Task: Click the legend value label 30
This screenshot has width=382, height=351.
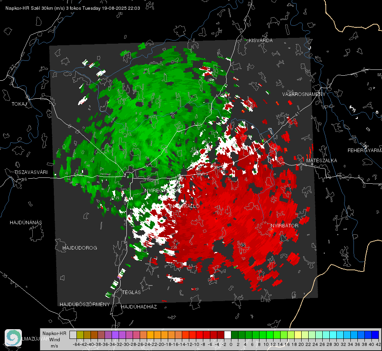Action: pyautogui.click(x=336, y=344)
